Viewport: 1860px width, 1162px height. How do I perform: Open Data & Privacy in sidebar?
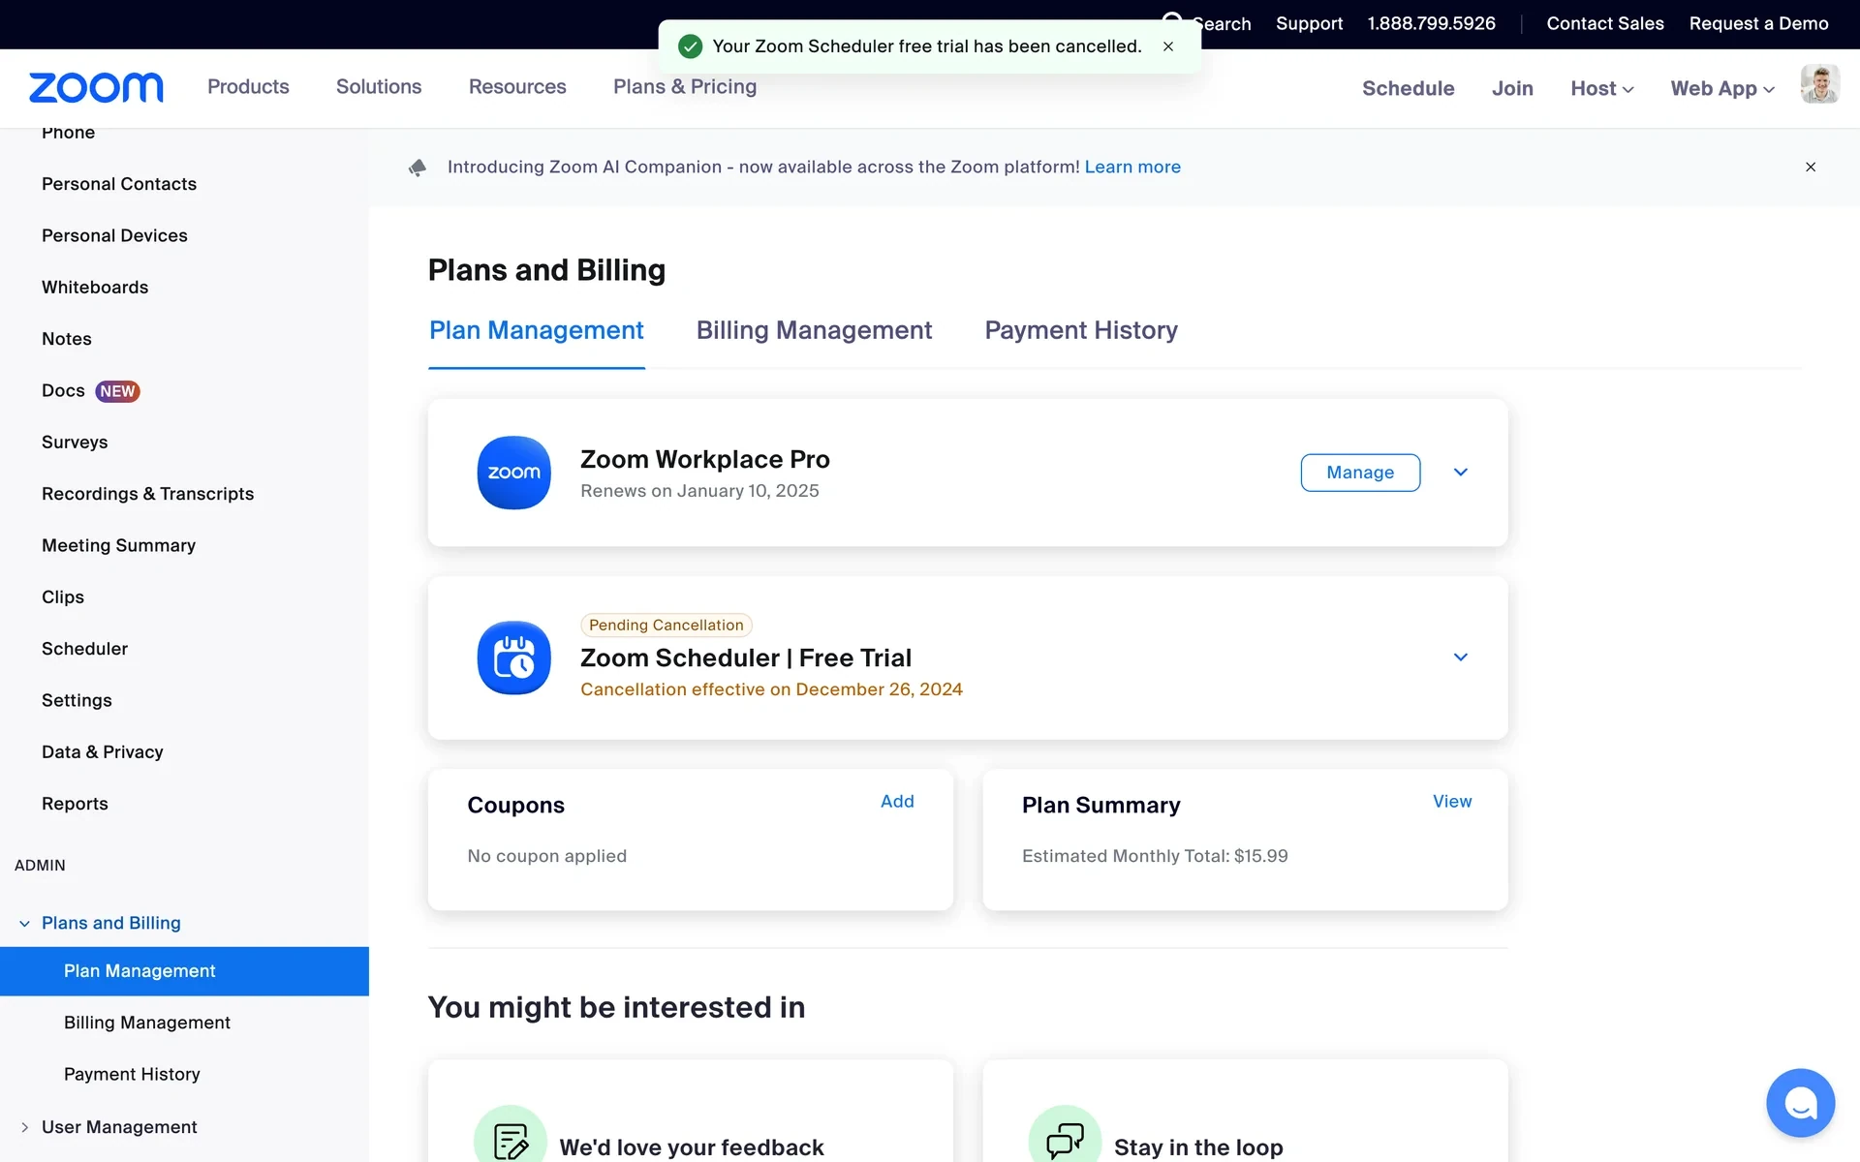[102, 752]
